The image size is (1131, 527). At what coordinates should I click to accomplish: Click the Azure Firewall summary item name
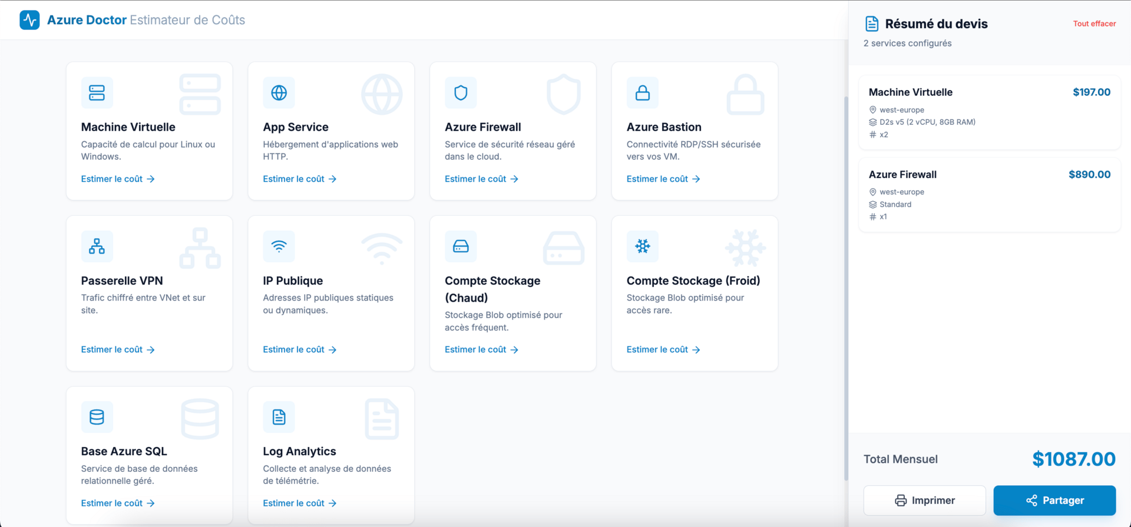click(902, 175)
